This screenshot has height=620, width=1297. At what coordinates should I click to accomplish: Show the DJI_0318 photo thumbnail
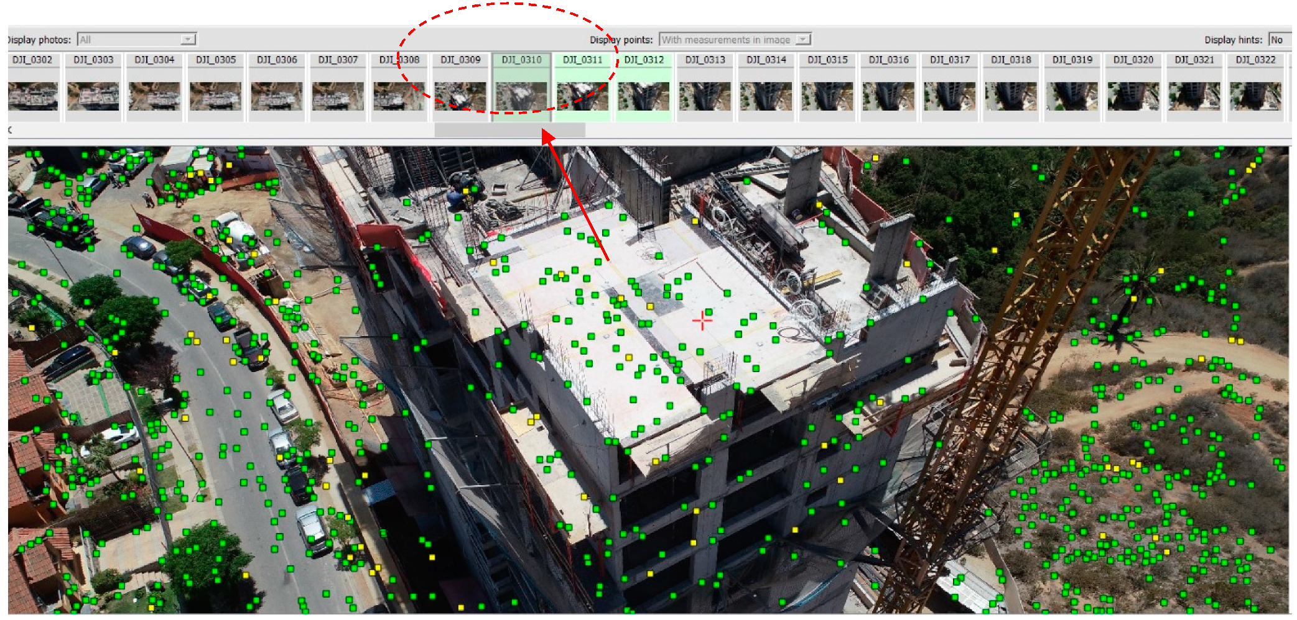[1011, 96]
